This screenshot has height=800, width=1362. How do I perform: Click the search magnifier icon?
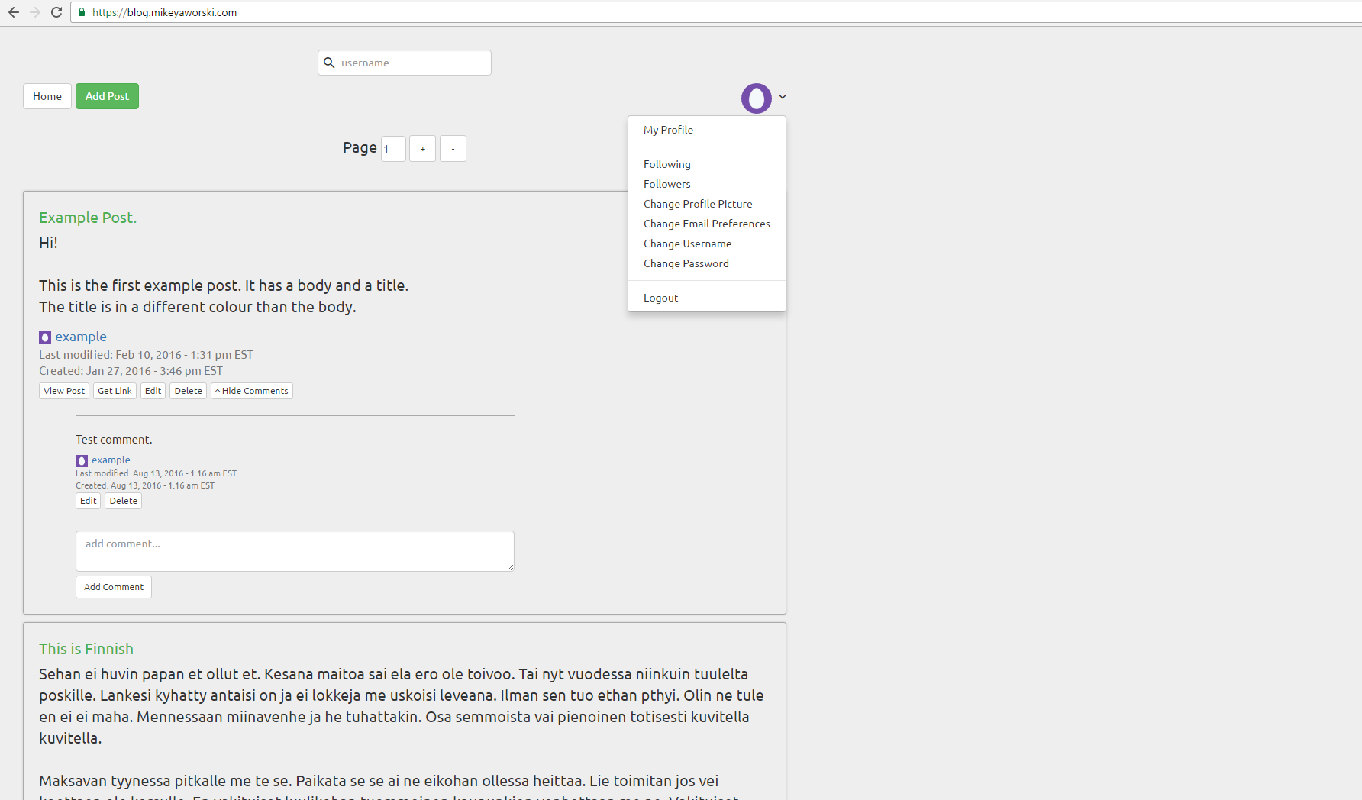point(329,63)
